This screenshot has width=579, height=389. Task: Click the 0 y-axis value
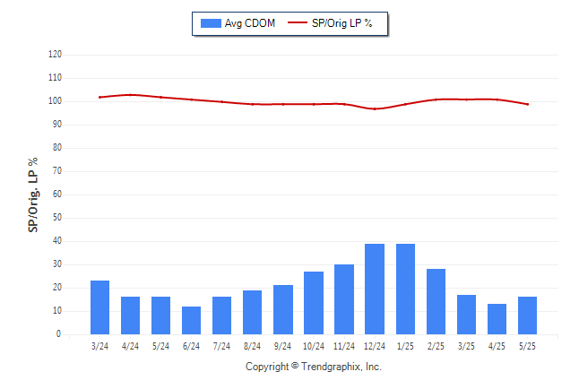tap(59, 334)
